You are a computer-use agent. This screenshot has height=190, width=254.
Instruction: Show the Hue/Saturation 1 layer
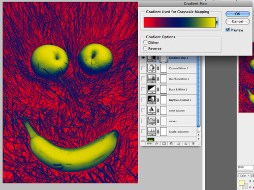pyautogui.click(x=143, y=79)
